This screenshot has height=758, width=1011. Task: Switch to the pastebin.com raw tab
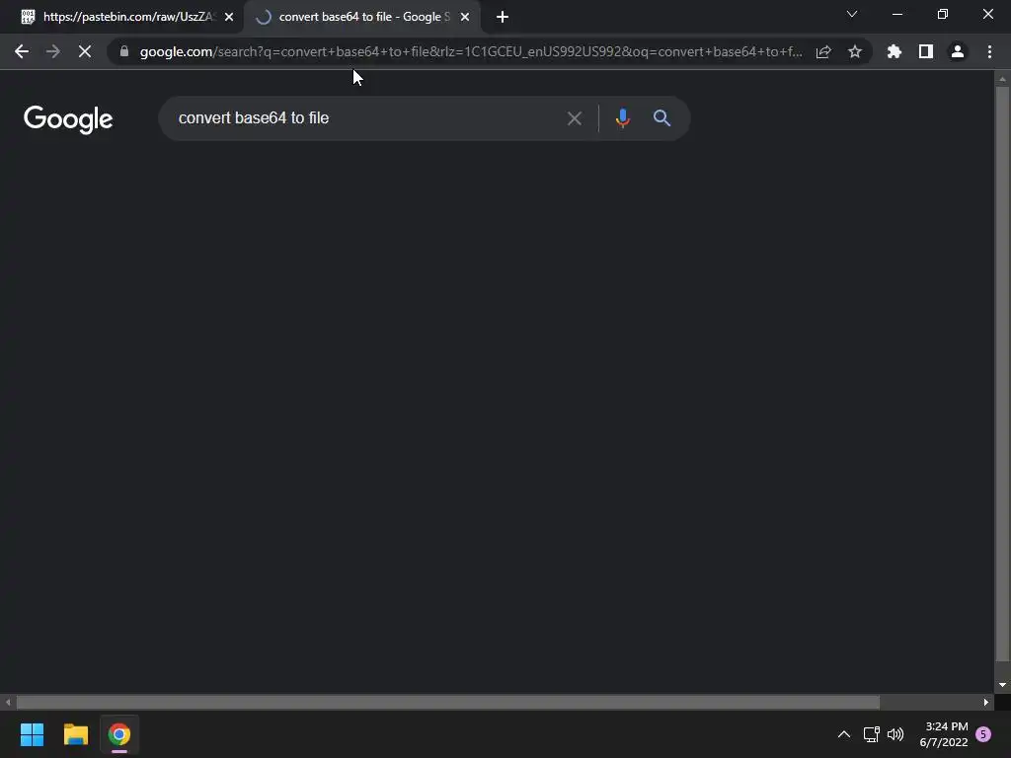pos(122,17)
